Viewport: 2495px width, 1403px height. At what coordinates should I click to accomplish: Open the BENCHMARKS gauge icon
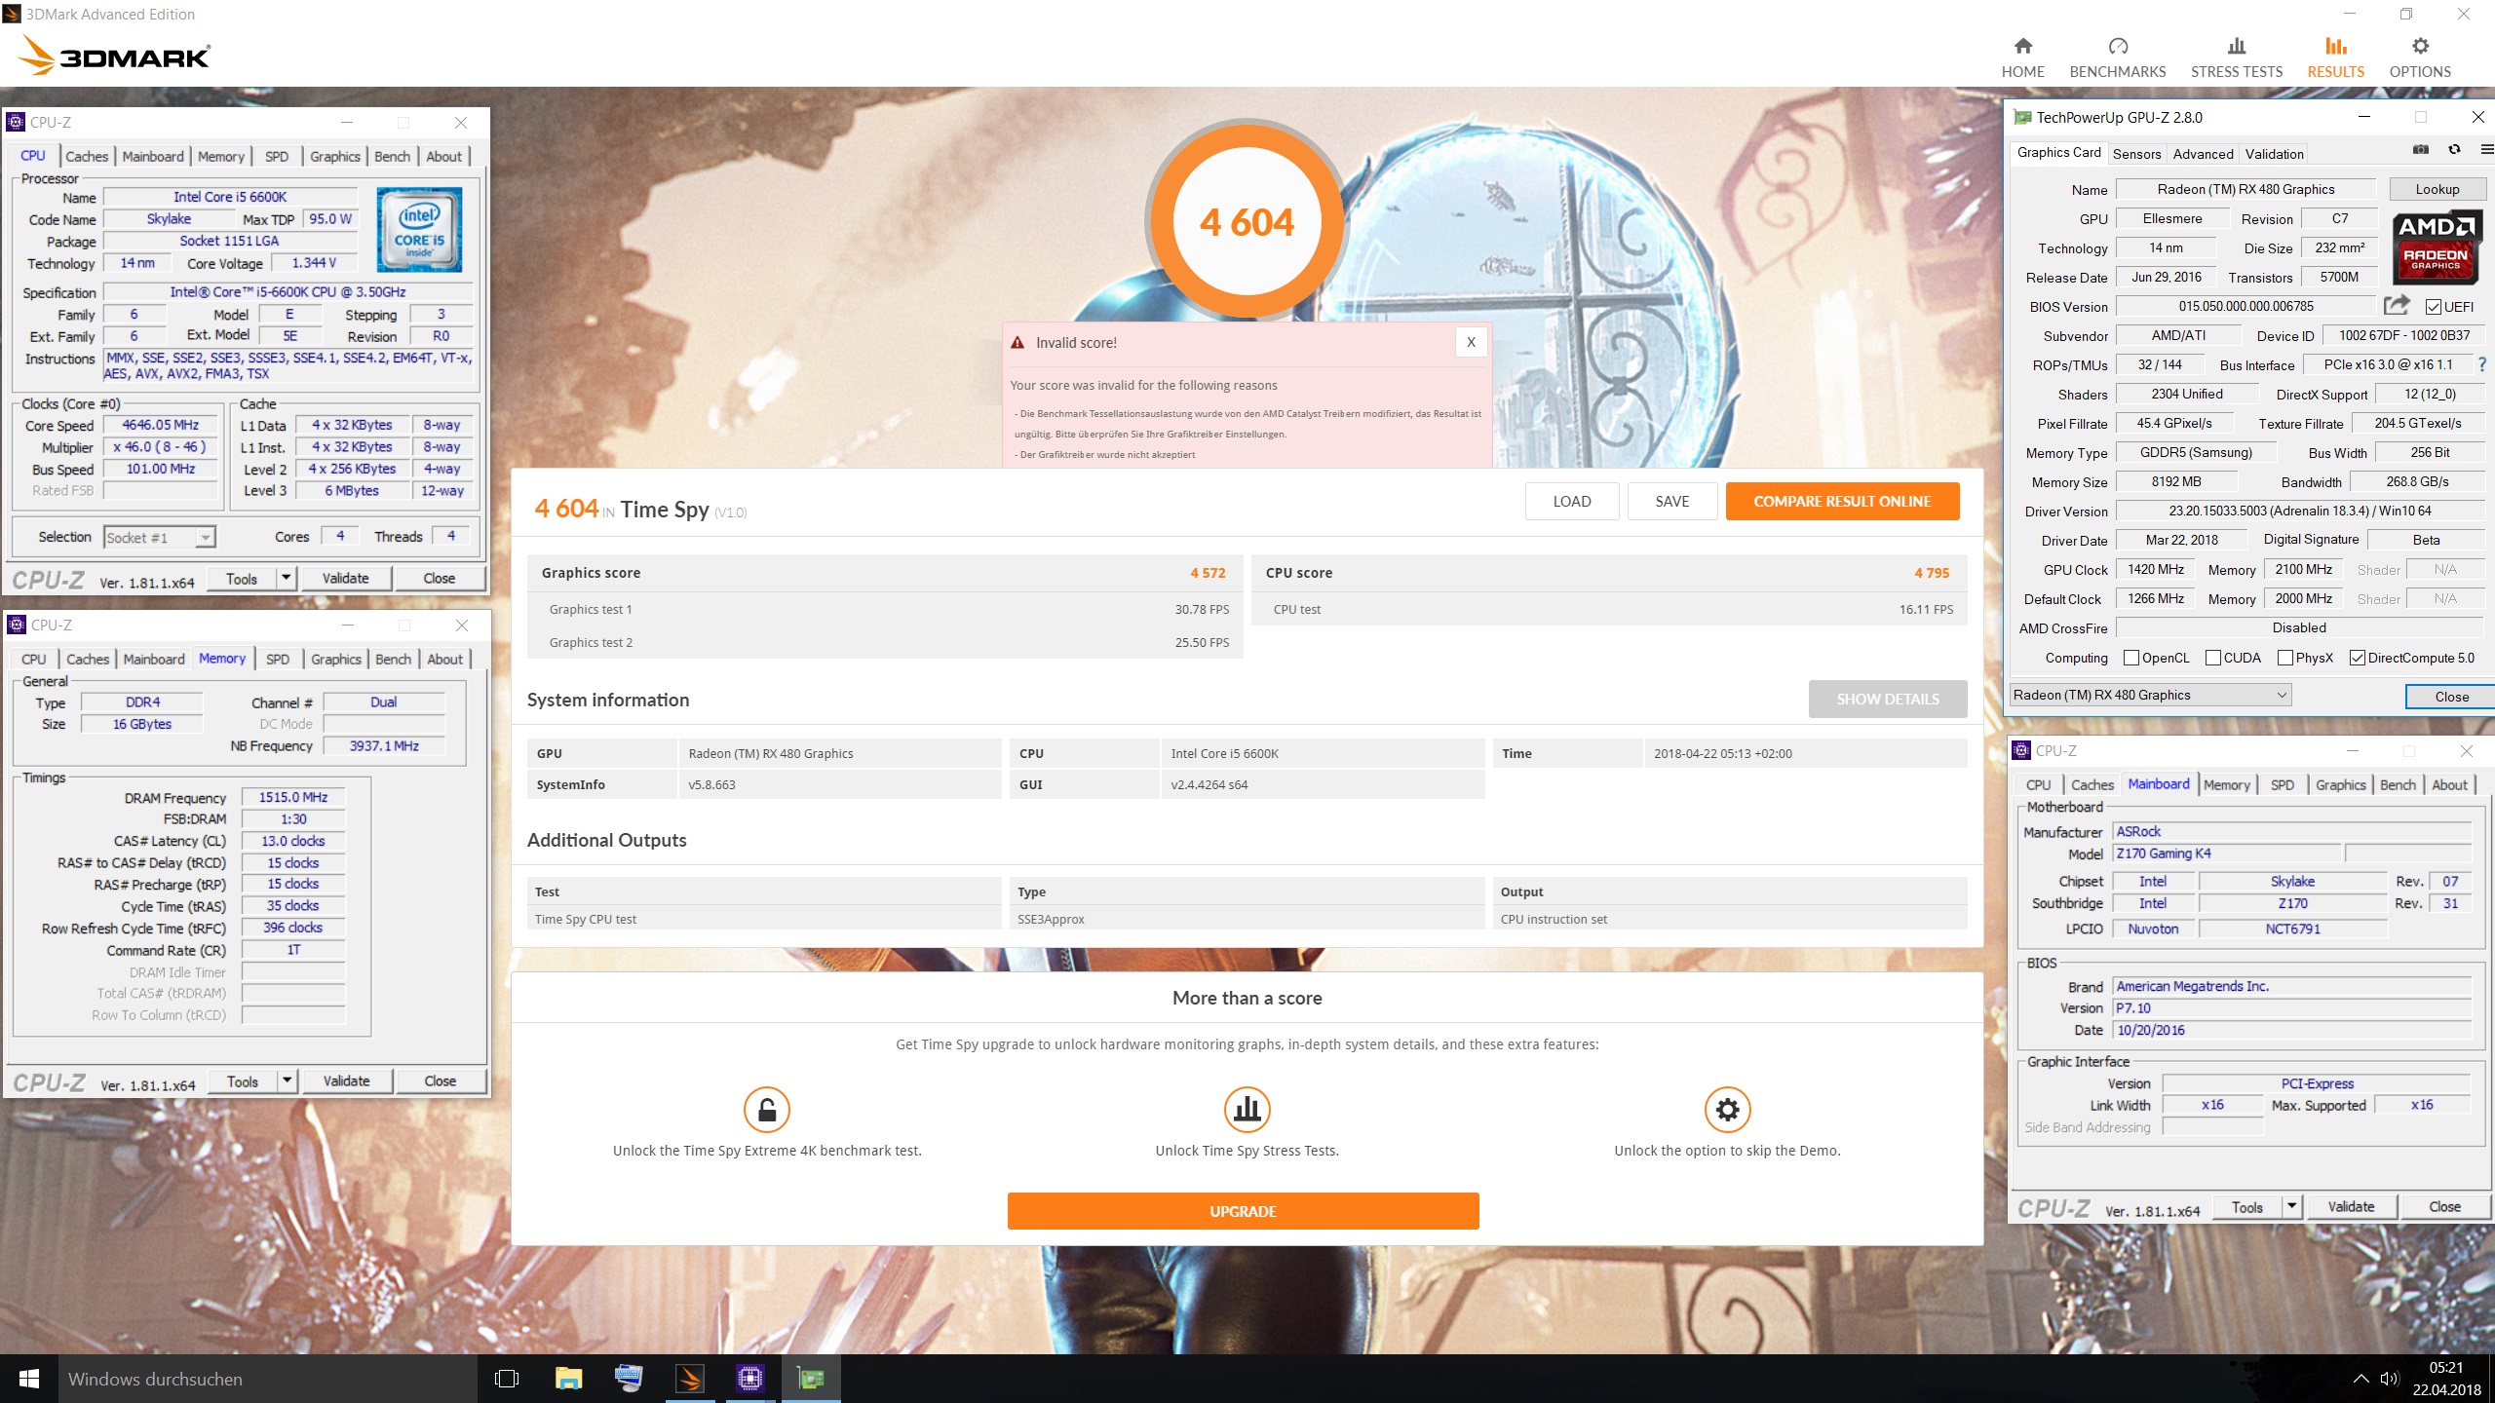pyautogui.click(x=2118, y=46)
